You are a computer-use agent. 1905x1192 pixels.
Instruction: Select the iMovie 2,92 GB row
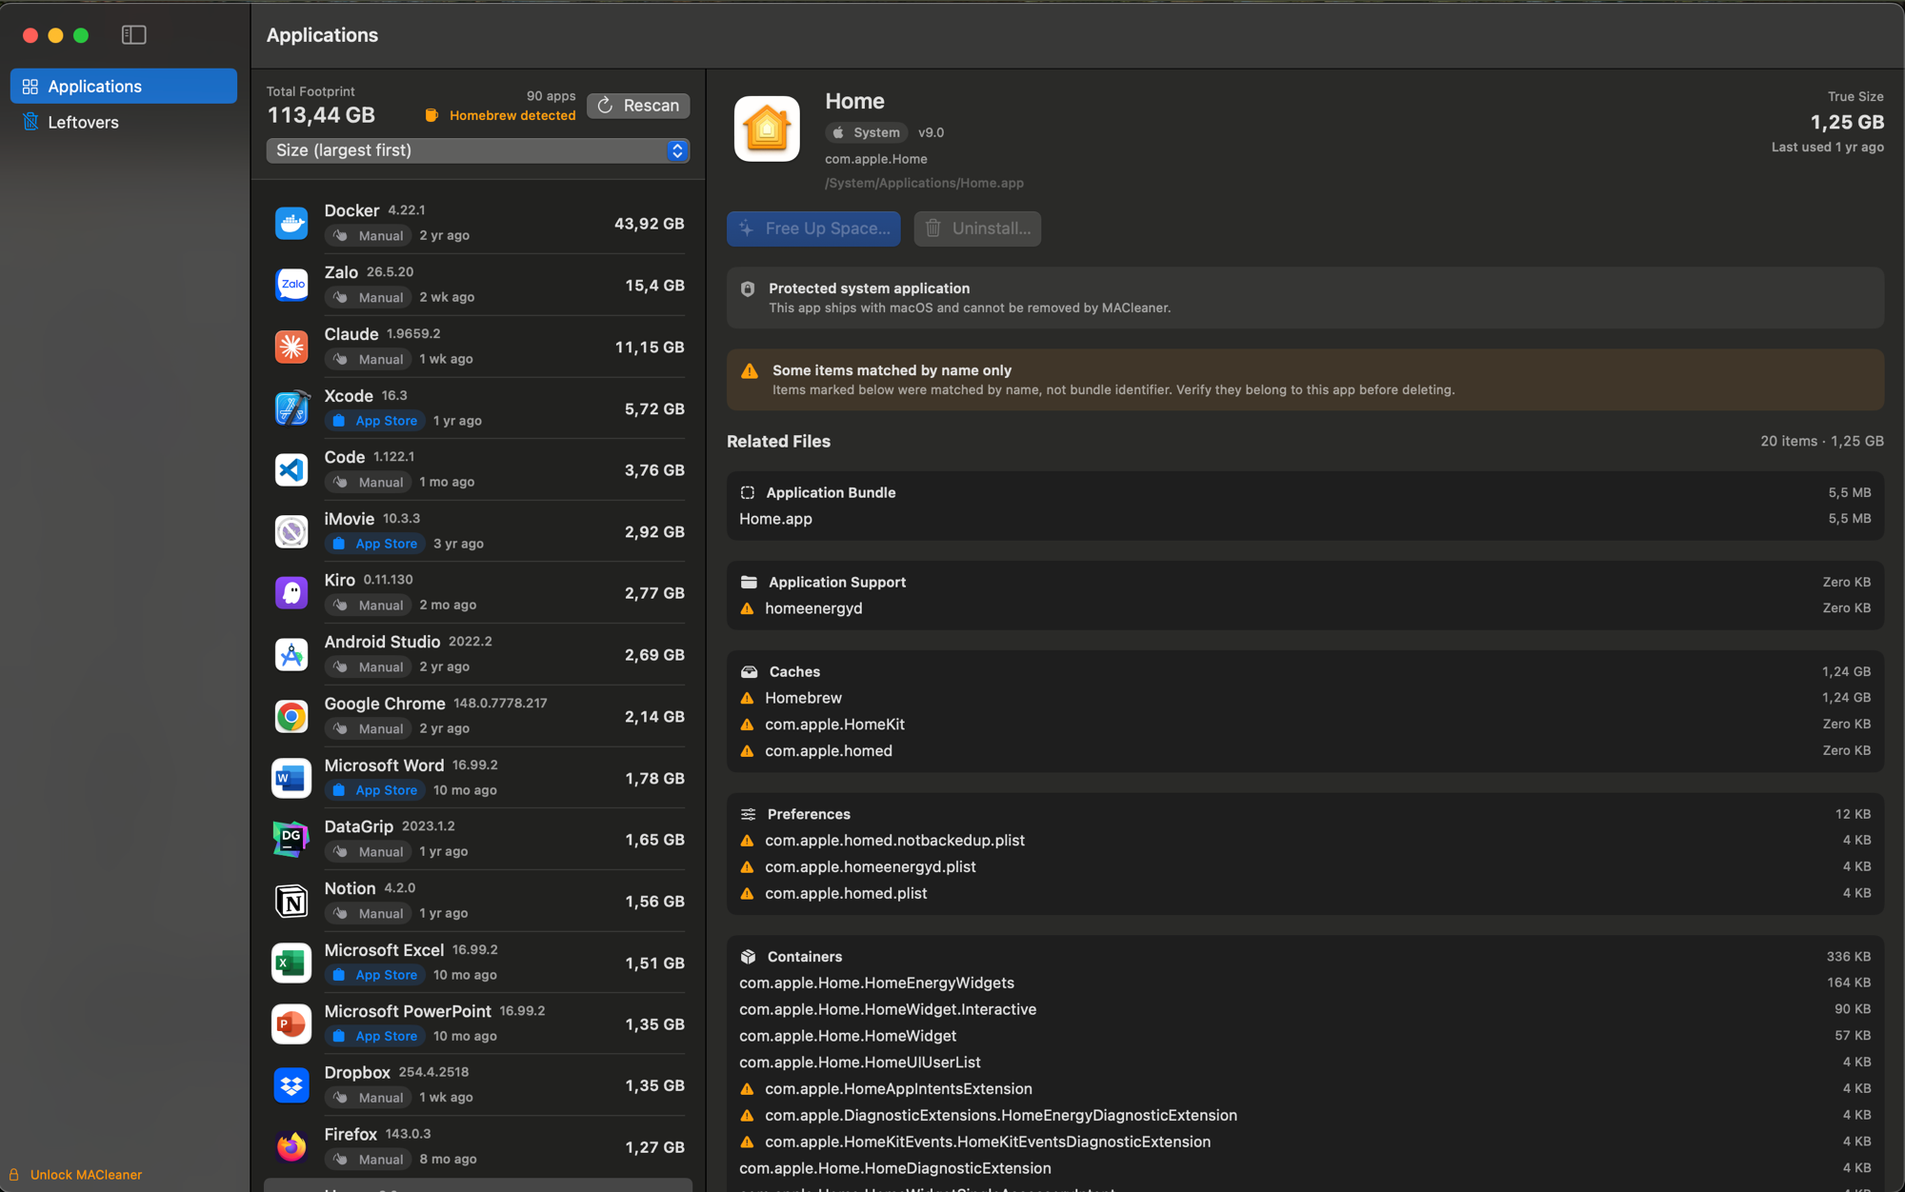coord(478,531)
